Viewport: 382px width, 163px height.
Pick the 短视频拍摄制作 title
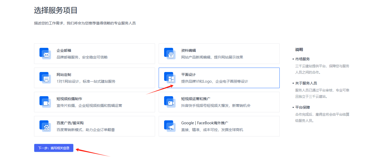coord(69,99)
